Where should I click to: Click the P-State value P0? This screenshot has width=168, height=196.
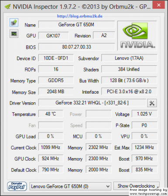(x=144, y=125)
